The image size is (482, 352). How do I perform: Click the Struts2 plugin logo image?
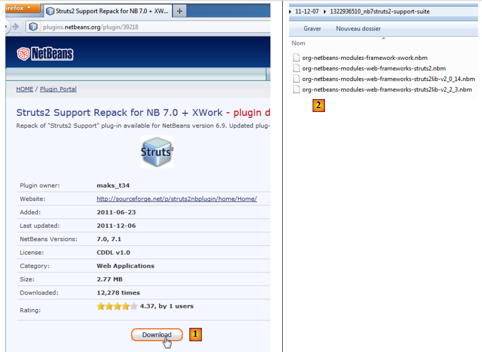157,152
